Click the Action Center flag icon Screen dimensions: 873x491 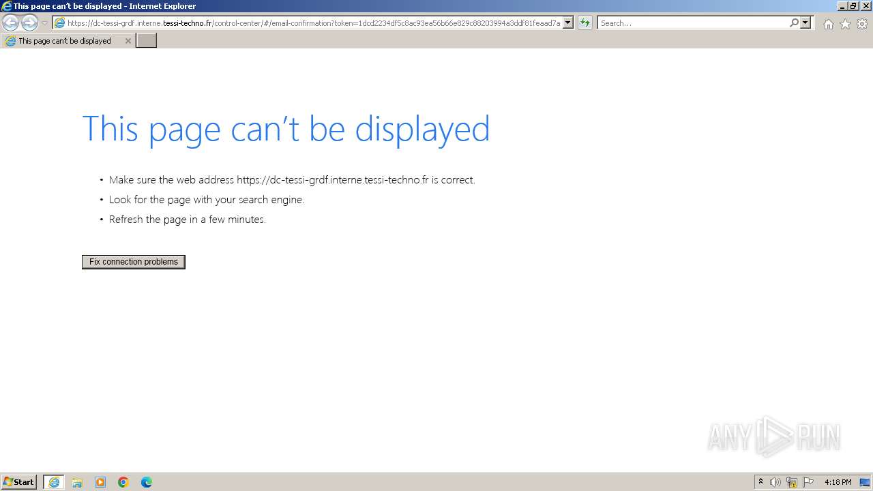808,482
